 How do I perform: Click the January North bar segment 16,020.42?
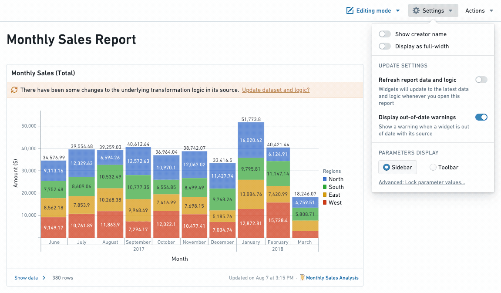[x=251, y=140]
